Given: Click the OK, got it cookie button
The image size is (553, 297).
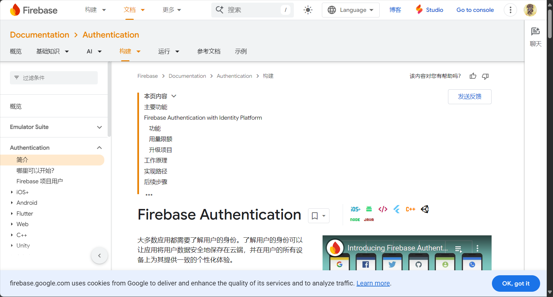Looking at the screenshot, I should [516, 283].
